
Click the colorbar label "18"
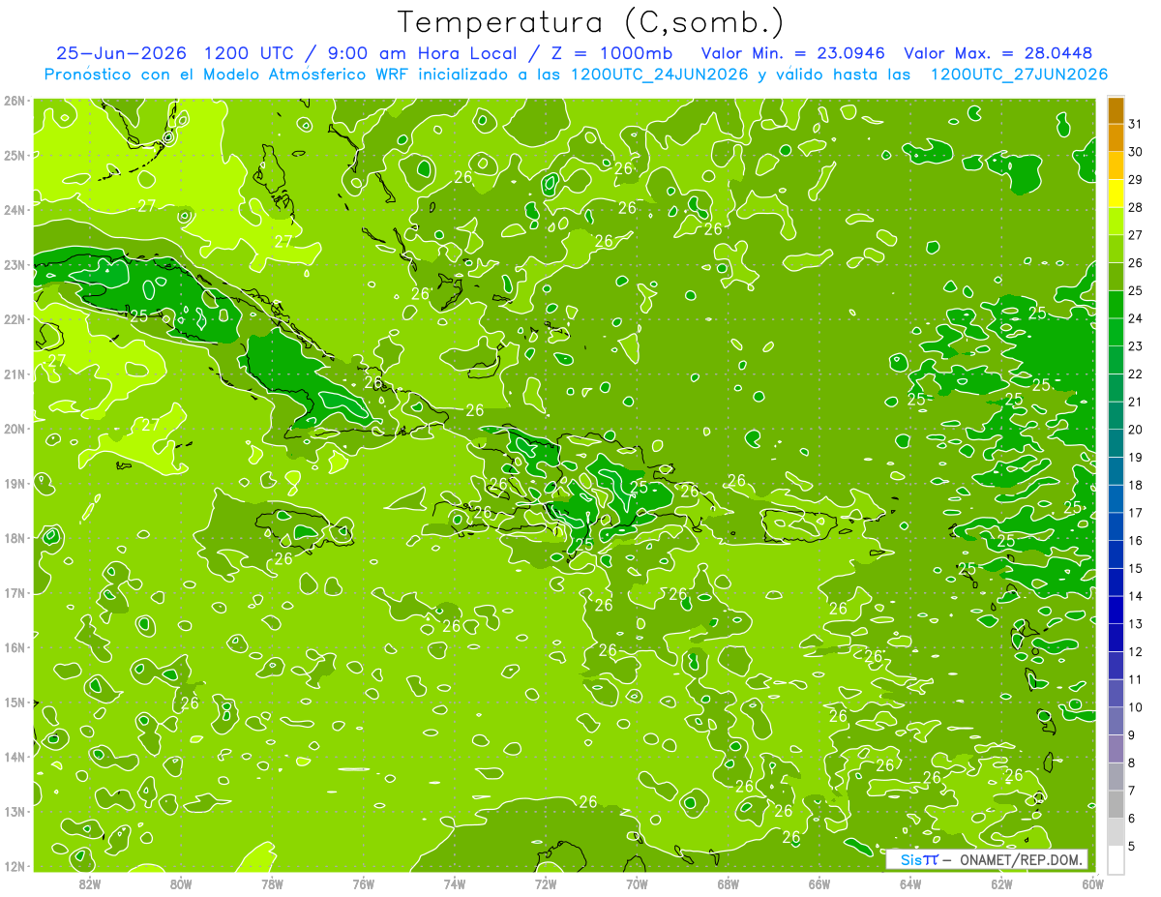(x=1135, y=485)
